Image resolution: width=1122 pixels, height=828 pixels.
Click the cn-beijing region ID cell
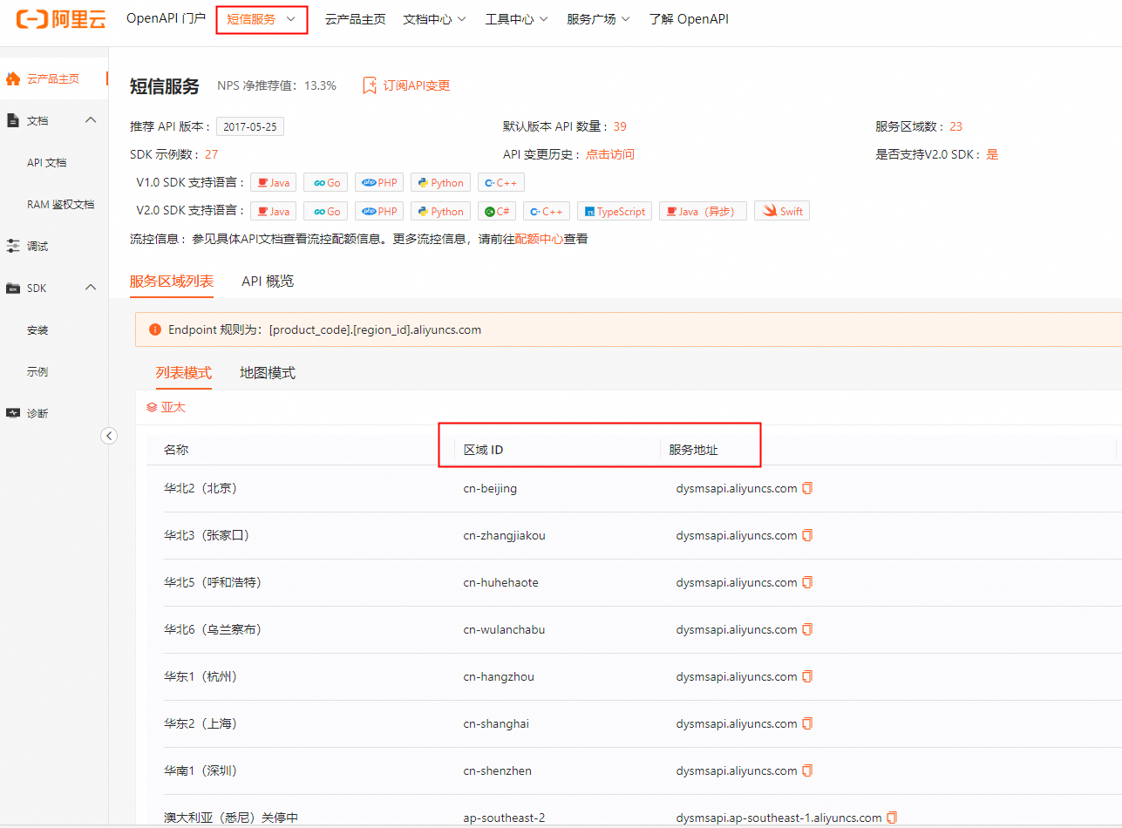[490, 488]
